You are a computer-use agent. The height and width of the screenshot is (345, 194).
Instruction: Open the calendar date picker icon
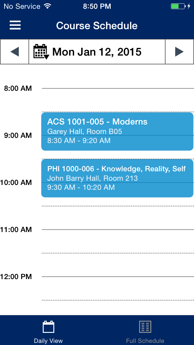(x=41, y=52)
